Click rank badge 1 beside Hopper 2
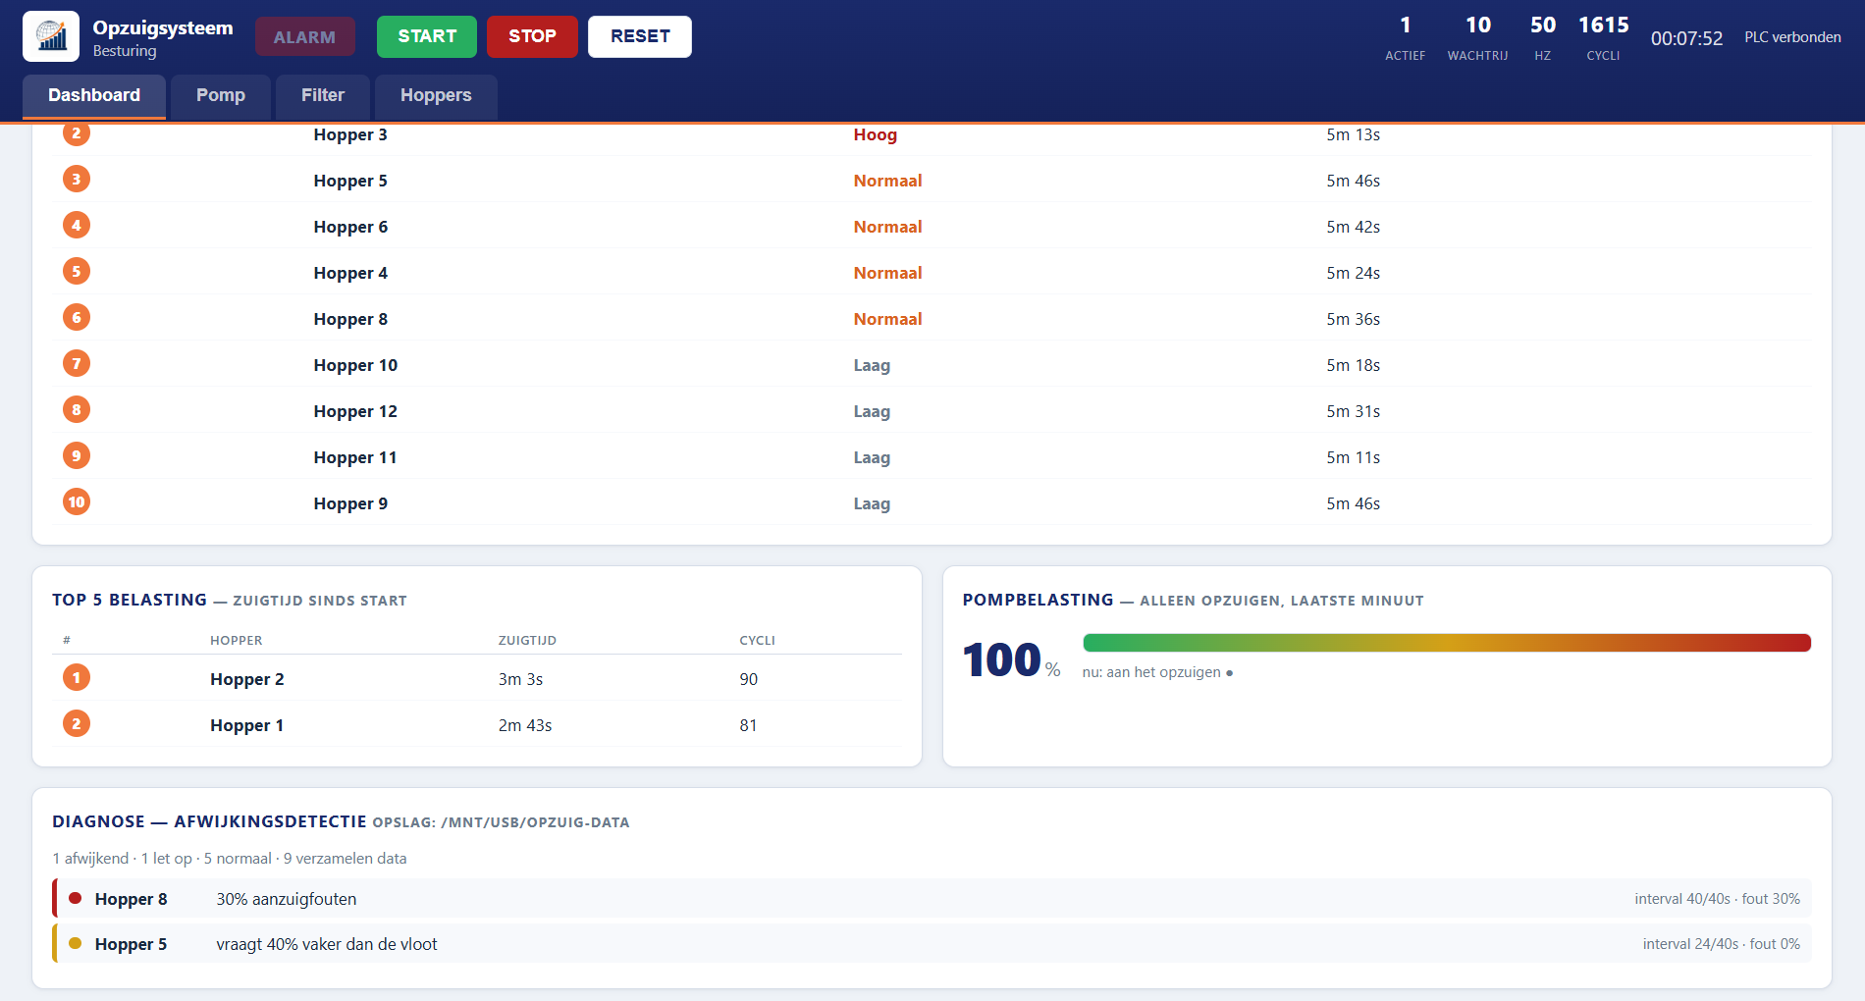 click(x=77, y=677)
